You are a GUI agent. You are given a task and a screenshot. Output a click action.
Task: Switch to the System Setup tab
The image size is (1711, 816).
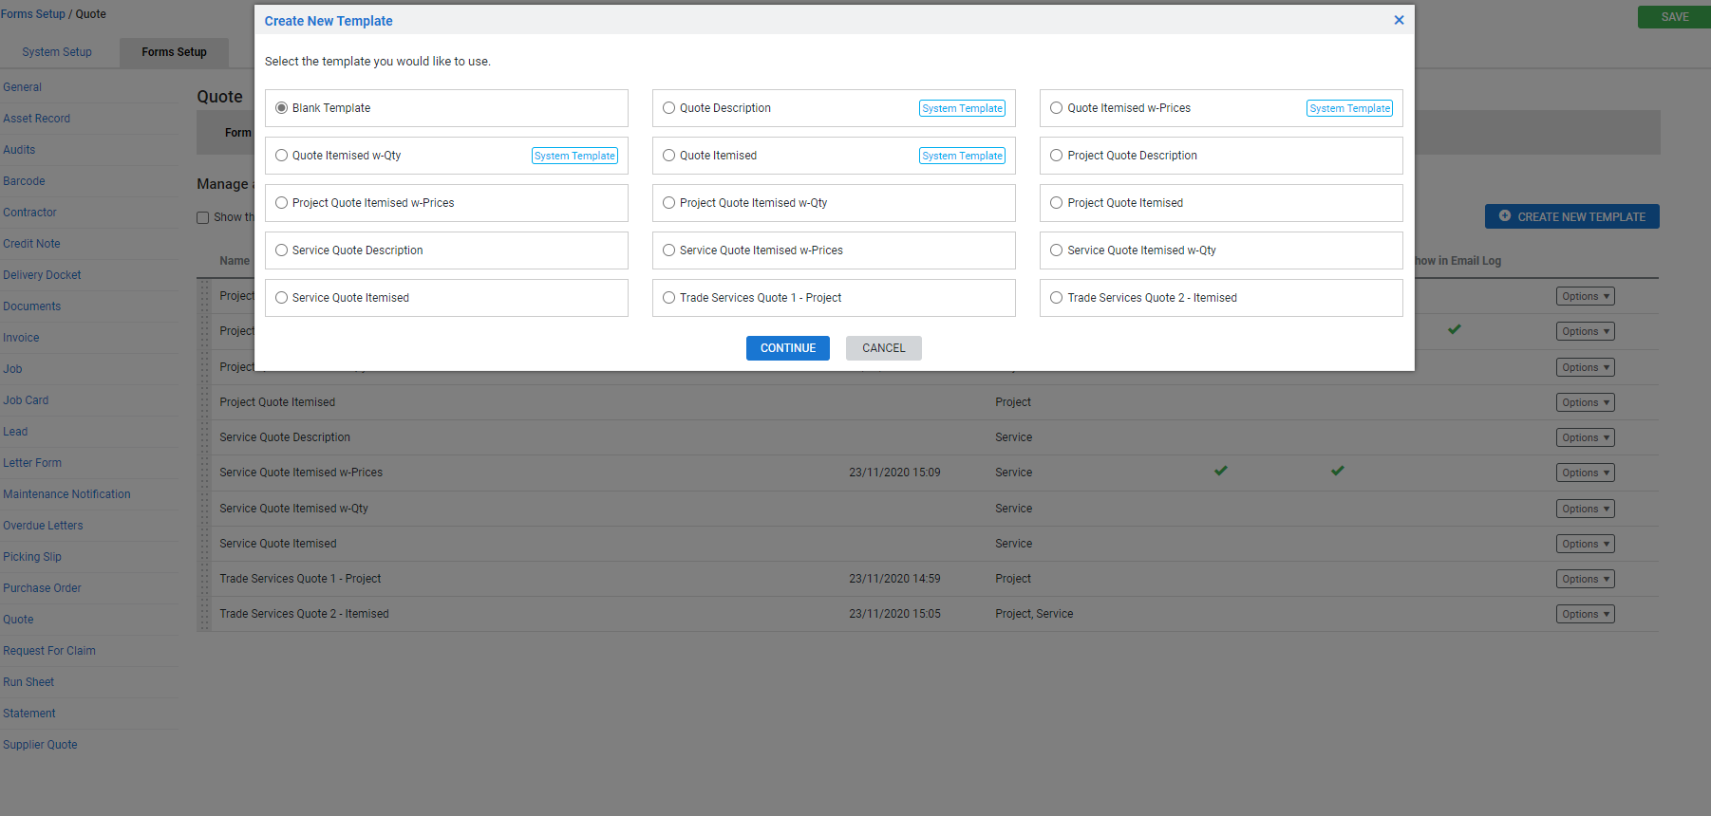pos(57,52)
